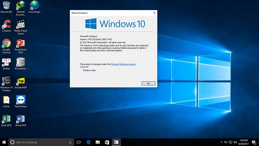Image resolution: width=259 pixels, height=146 pixels.
Task: Open Task View from the taskbar
Action: pyautogui.click(x=79, y=142)
